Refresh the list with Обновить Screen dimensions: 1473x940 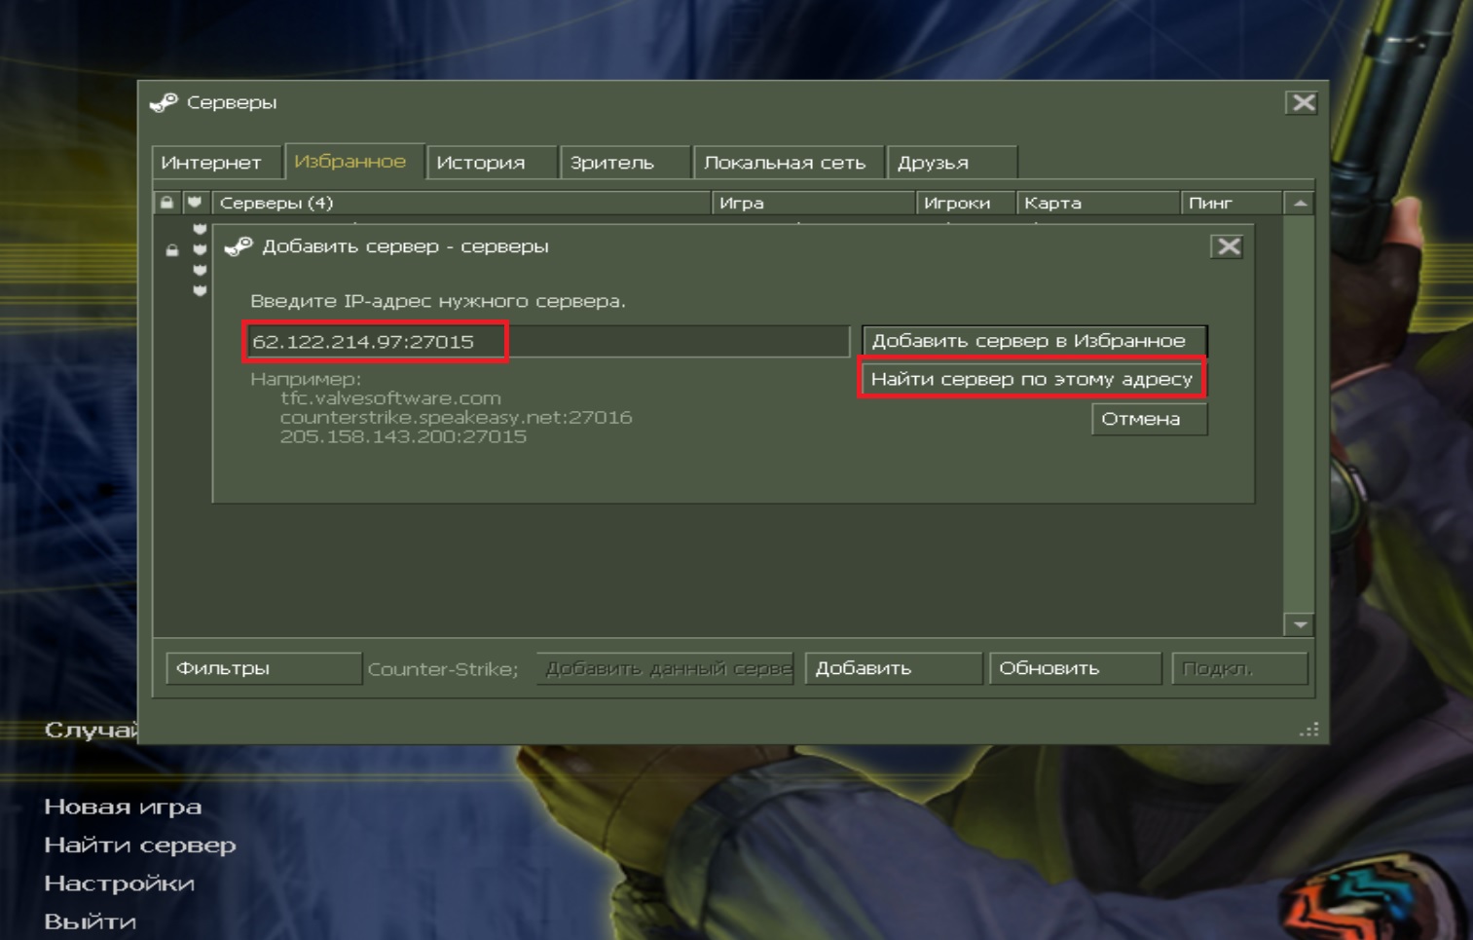[1075, 668]
